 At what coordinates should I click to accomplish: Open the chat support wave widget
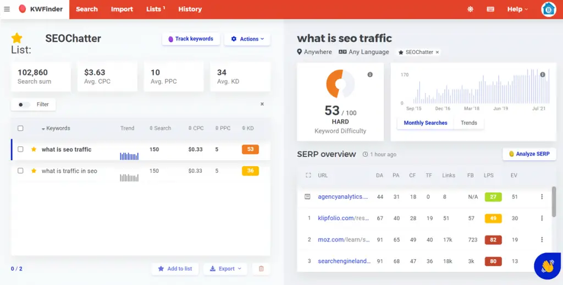tap(547, 266)
